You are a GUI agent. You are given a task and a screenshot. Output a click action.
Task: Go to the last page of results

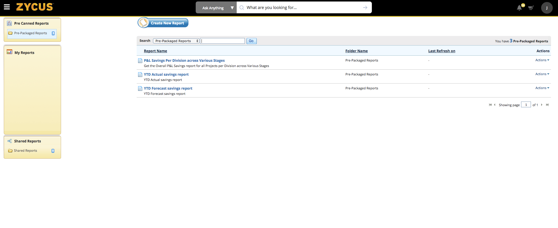(x=547, y=105)
